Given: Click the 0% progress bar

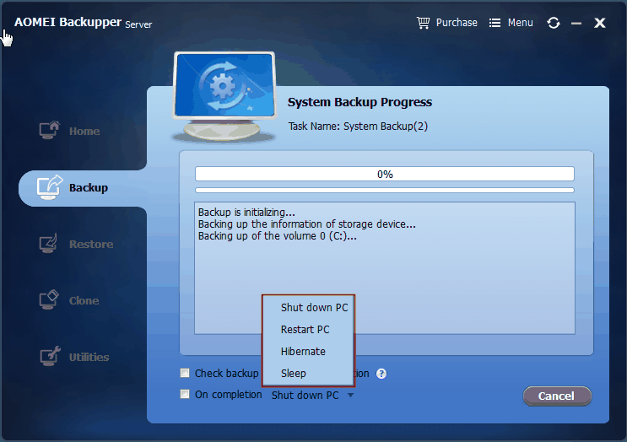Looking at the screenshot, I should [385, 174].
